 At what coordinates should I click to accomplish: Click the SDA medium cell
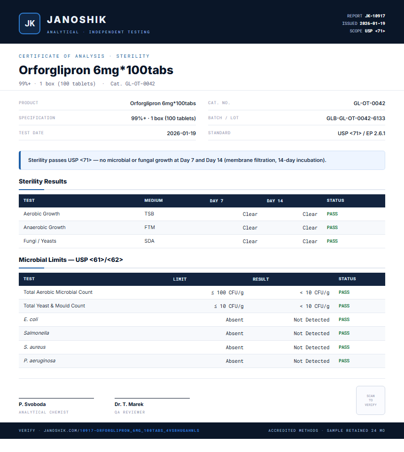pyautogui.click(x=149, y=241)
